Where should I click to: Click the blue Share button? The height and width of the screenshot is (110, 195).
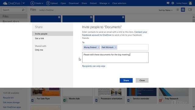126,80
